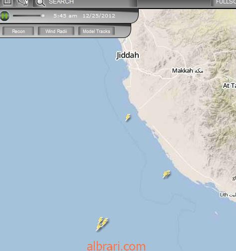Click the lightning icon offshore near Lith

tap(166, 174)
